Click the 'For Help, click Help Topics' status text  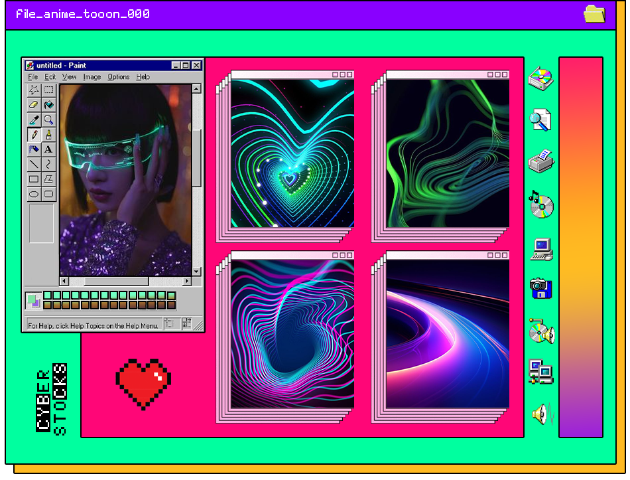tap(93, 325)
